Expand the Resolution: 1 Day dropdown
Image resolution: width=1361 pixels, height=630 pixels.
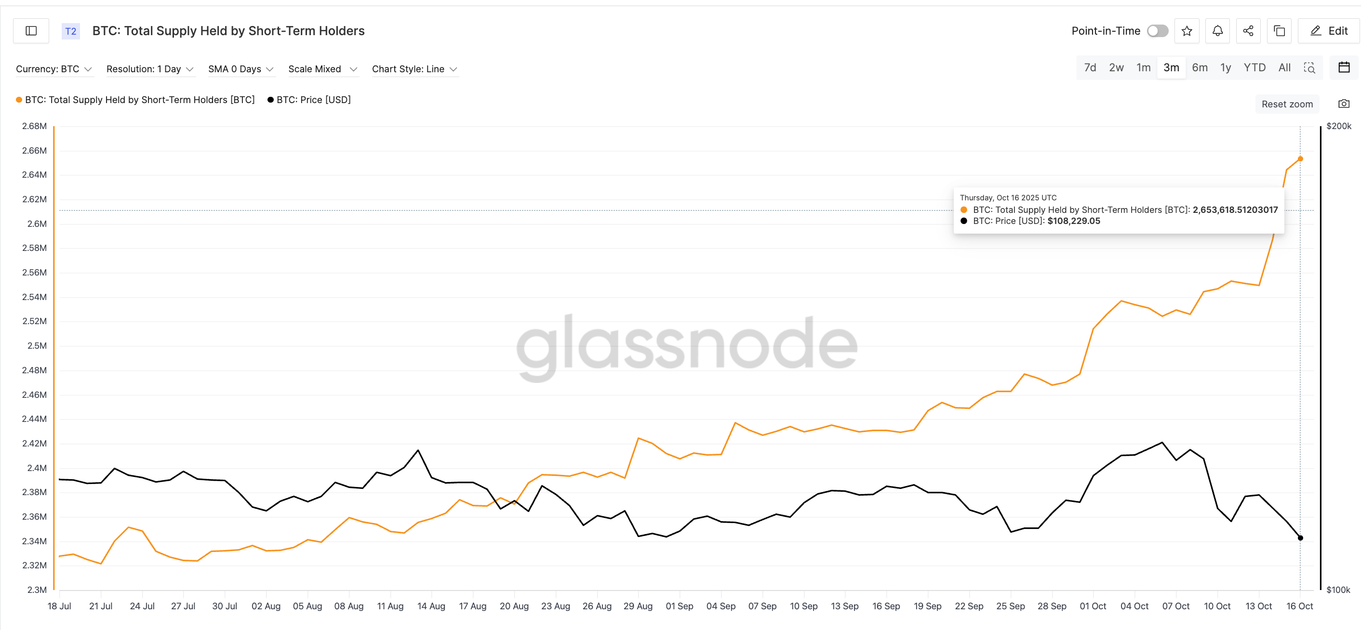(x=150, y=69)
